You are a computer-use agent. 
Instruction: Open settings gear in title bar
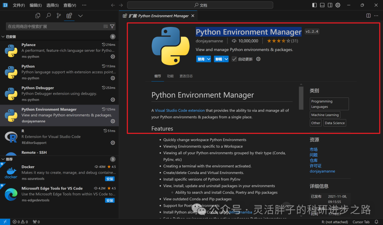338,5
